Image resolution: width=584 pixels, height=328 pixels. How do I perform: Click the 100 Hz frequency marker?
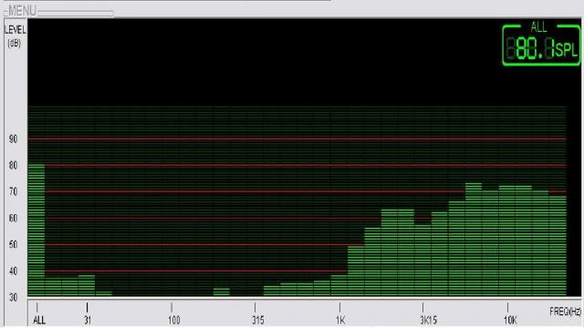(173, 320)
